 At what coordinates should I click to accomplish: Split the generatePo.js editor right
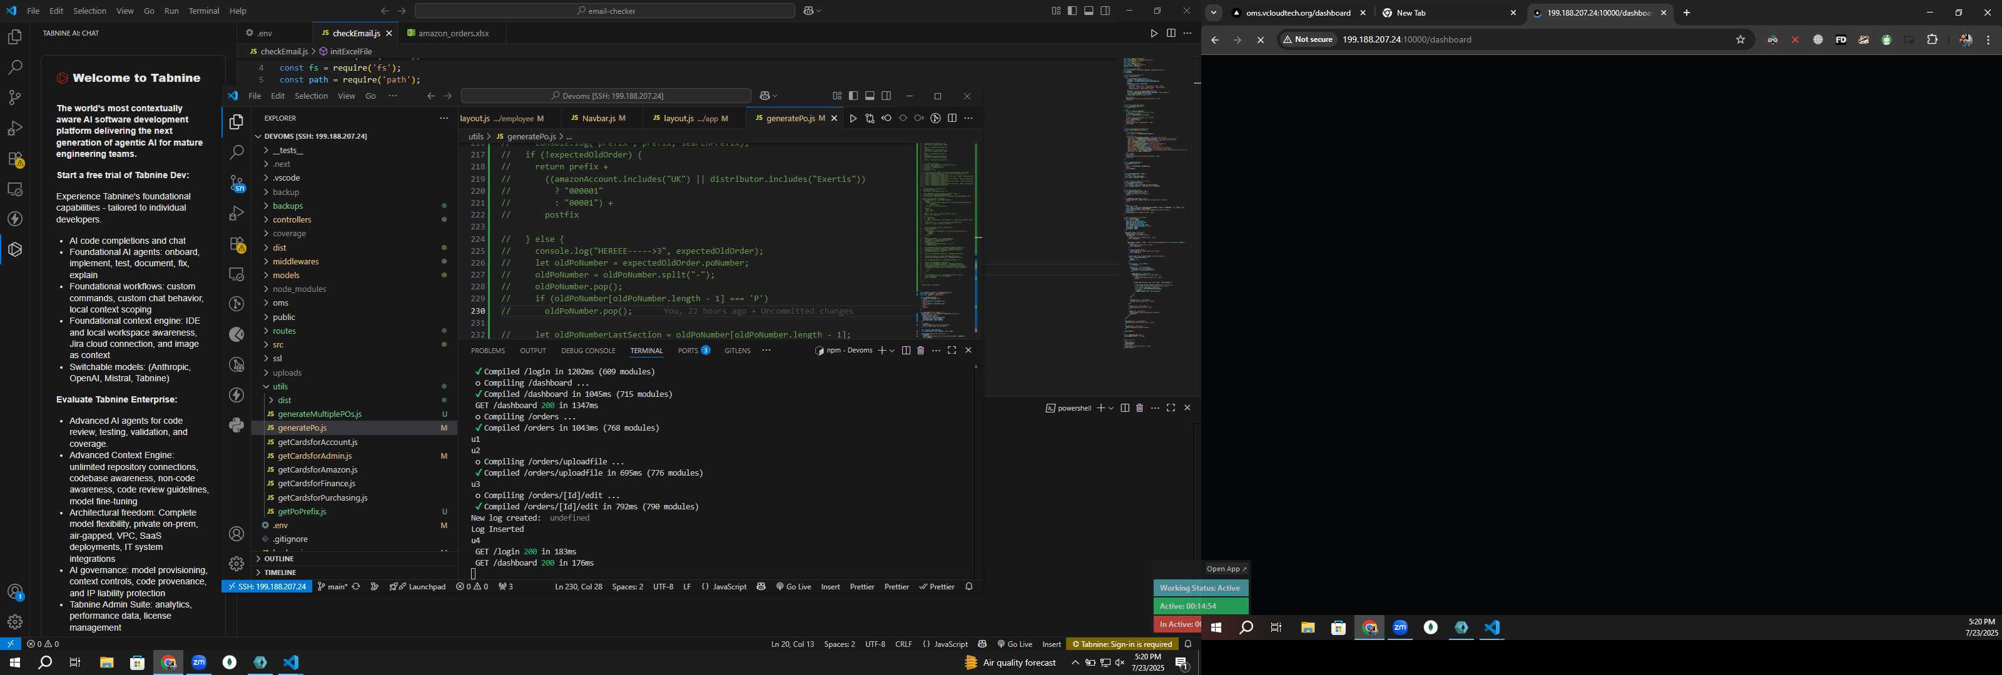click(x=952, y=118)
